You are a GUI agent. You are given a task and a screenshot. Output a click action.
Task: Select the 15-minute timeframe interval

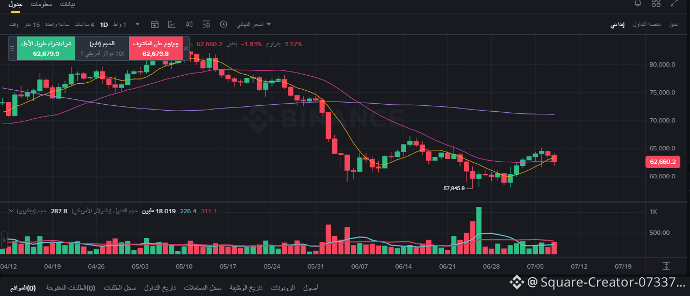32,25
